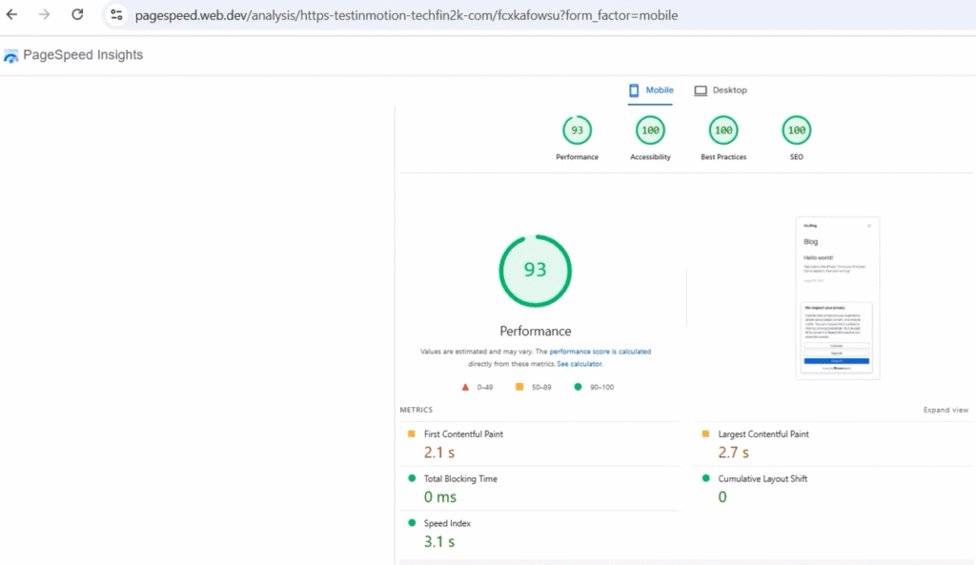Click the SEO label
The image size is (976, 565).
[797, 157]
